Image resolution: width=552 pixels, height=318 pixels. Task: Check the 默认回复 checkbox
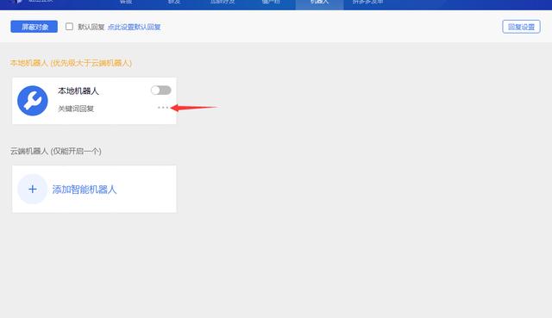pyautogui.click(x=69, y=27)
